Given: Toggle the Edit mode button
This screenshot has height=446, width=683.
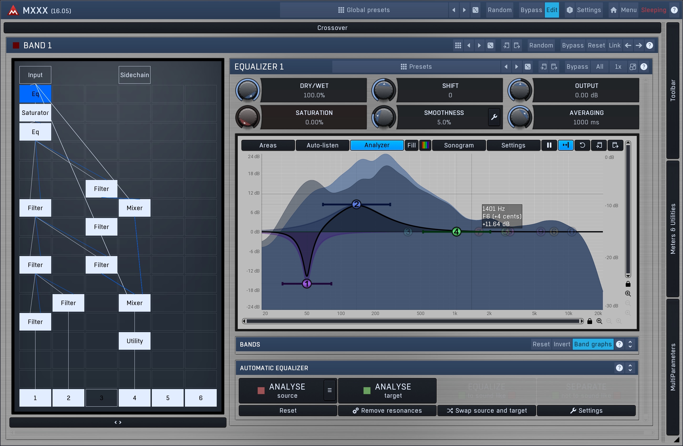Looking at the screenshot, I should [552, 10].
